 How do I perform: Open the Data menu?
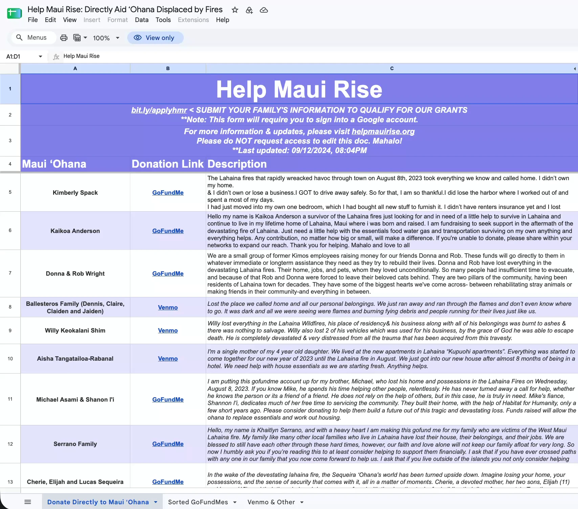pos(142,20)
